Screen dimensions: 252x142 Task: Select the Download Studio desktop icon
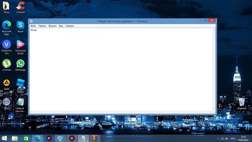pyautogui.click(x=20, y=47)
